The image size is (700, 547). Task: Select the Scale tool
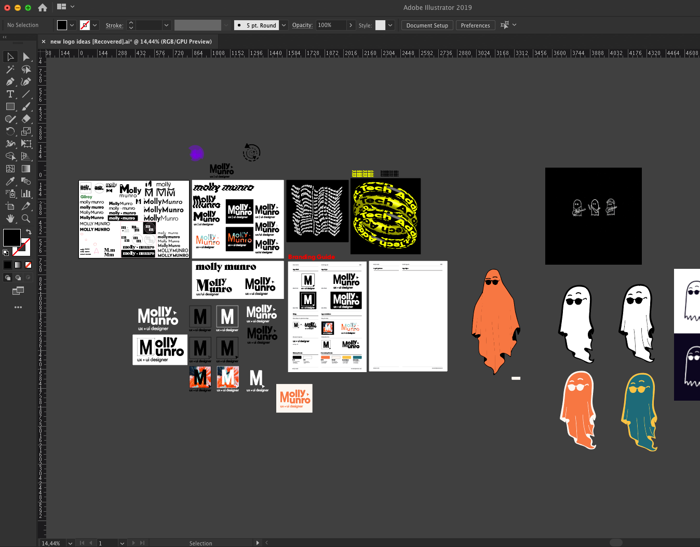tap(26, 131)
